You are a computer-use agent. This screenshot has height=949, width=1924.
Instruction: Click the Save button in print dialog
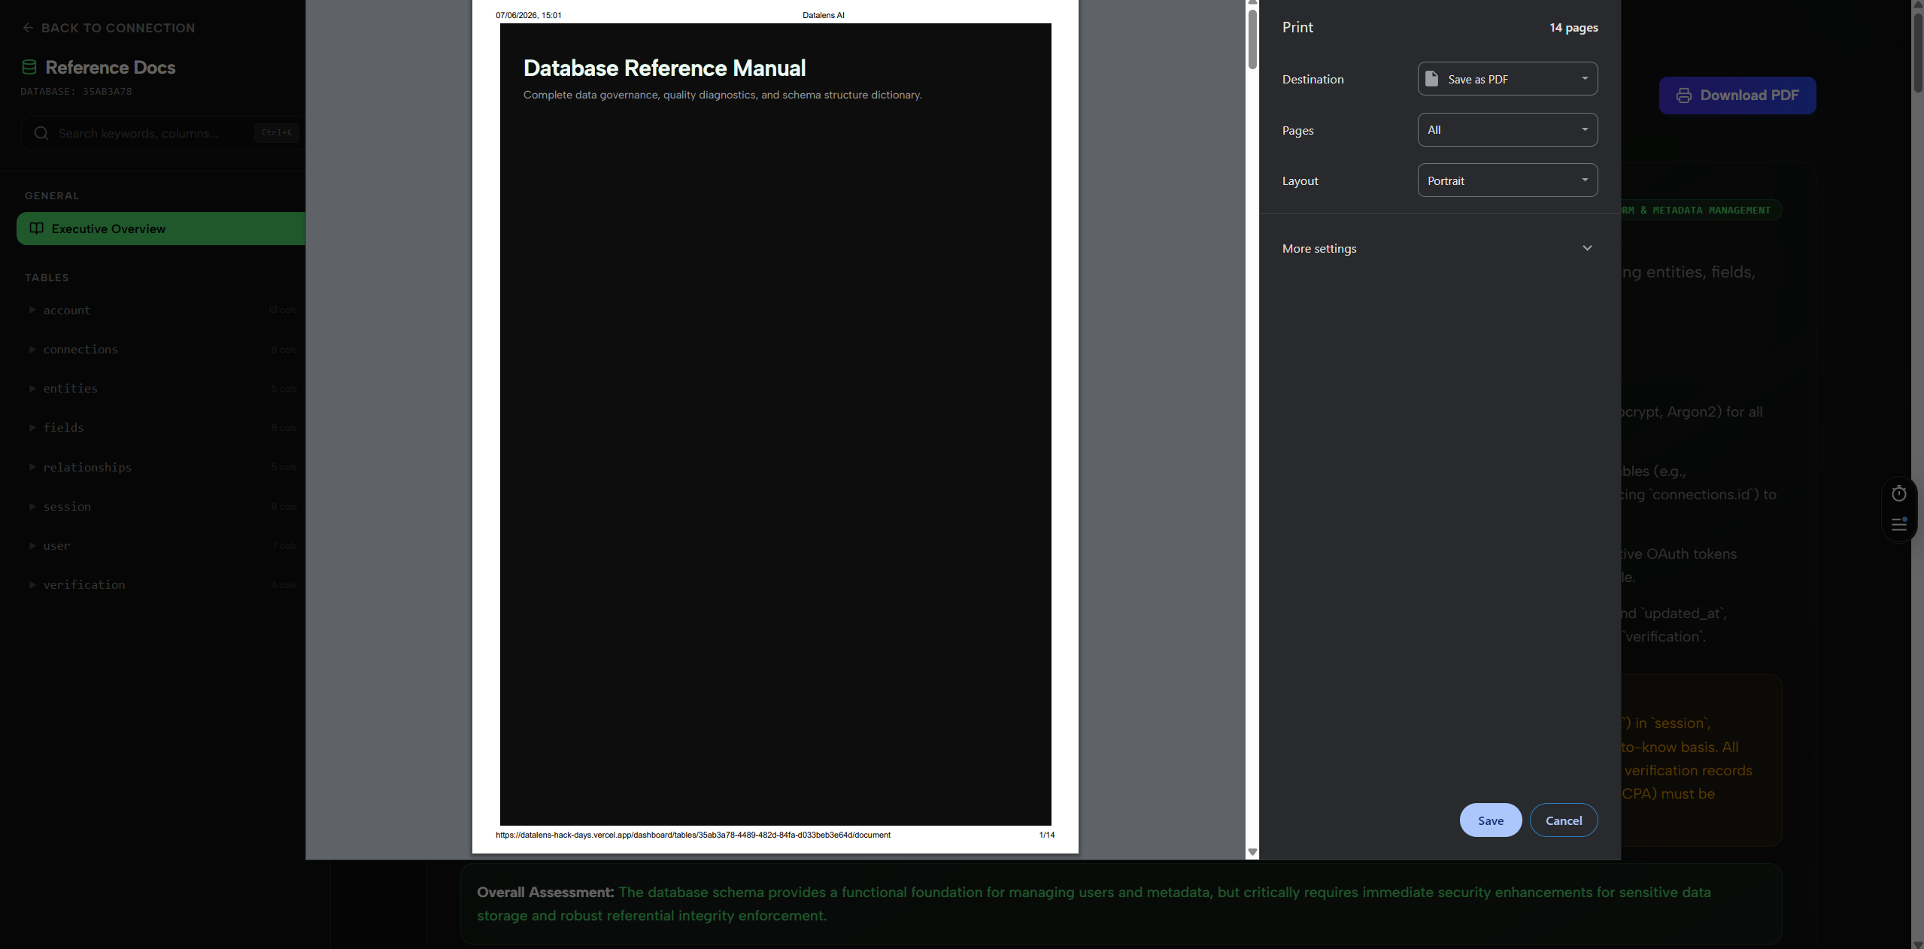tap(1490, 820)
